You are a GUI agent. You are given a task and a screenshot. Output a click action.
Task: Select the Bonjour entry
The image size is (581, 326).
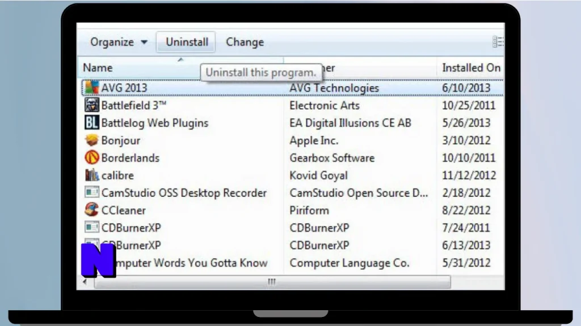(x=121, y=140)
